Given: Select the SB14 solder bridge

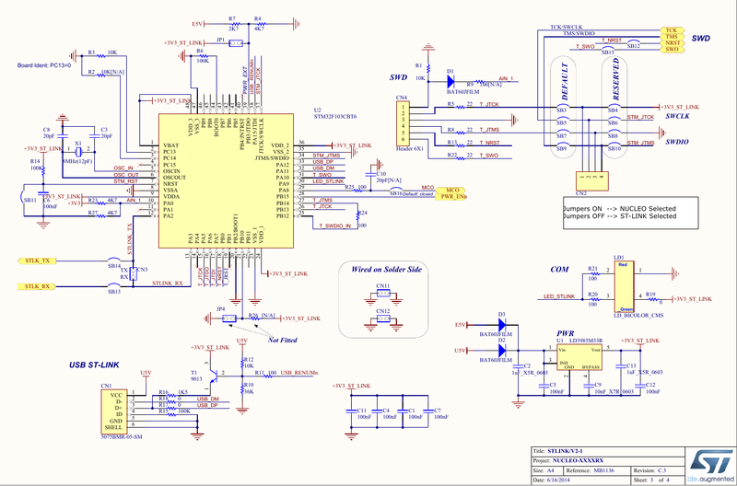Looking at the screenshot, I should (x=113, y=260).
